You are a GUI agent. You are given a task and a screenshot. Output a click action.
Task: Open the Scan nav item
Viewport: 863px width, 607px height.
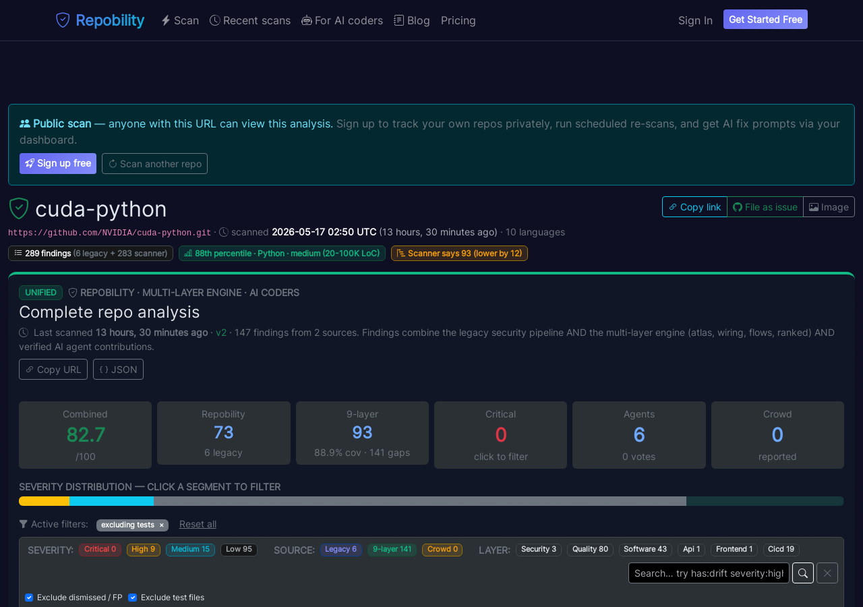[x=180, y=20]
